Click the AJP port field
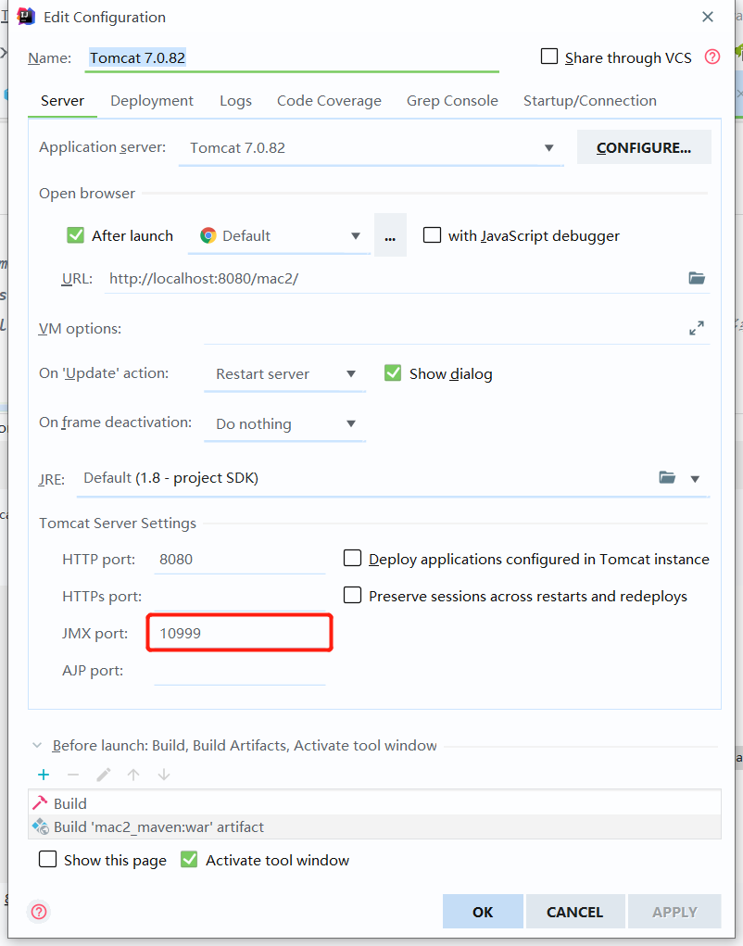Screen dimensions: 743x946 pyautogui.click(x=239, y=670)
